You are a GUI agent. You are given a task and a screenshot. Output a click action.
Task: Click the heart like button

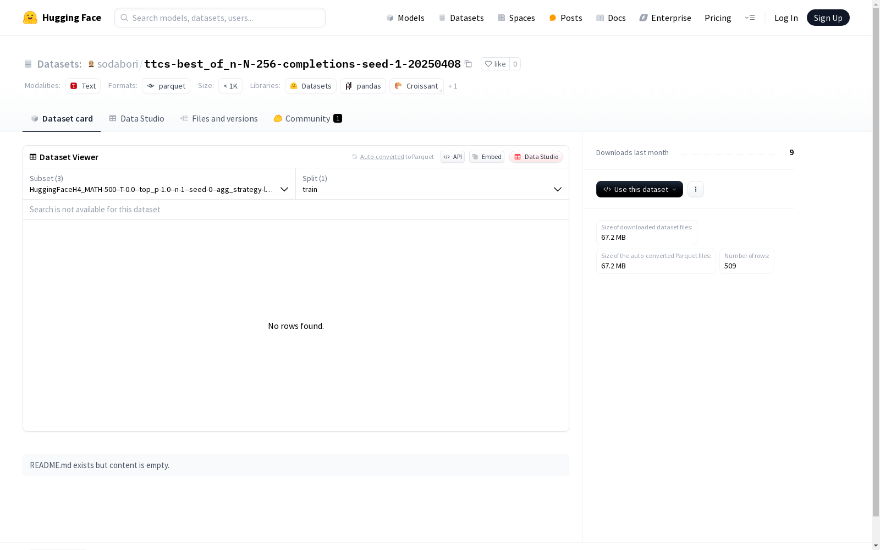pyautogui.click(x=495, y=64)
